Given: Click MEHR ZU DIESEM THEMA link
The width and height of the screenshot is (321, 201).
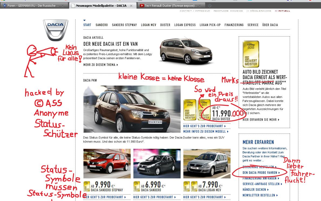Looking at the screenshot, I should tap(100, 65).
